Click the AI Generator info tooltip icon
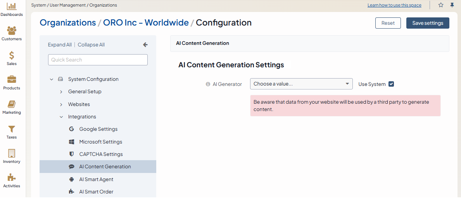The image size is (461, 207). tap(208, 84)
